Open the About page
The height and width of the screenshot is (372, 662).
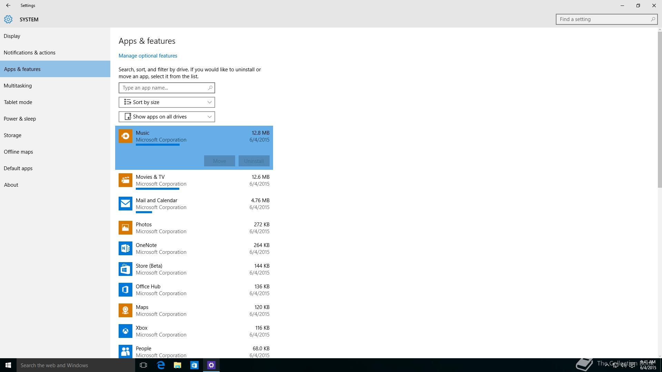55,185
